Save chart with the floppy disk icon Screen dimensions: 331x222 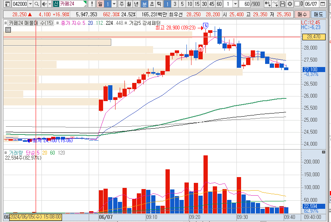[x=283, y=4]
